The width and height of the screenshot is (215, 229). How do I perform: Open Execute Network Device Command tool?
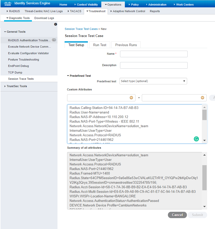pyautogui.click(x=29, y=47)
